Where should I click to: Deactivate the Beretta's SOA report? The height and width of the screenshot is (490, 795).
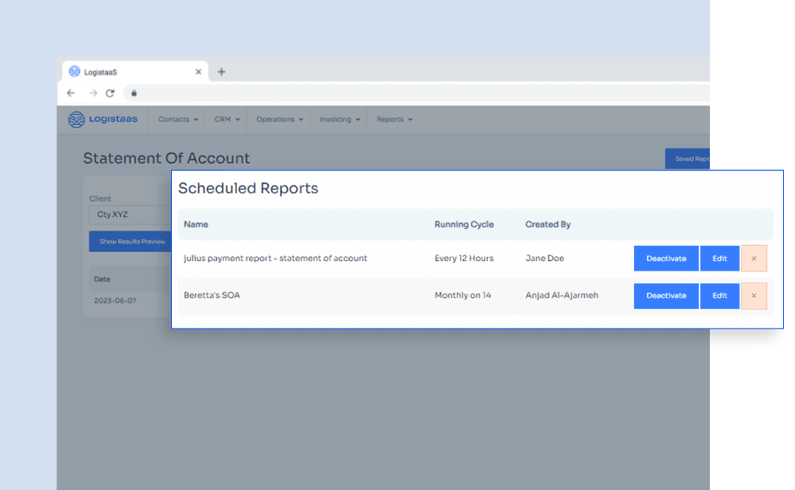click(x=666, y=296)
